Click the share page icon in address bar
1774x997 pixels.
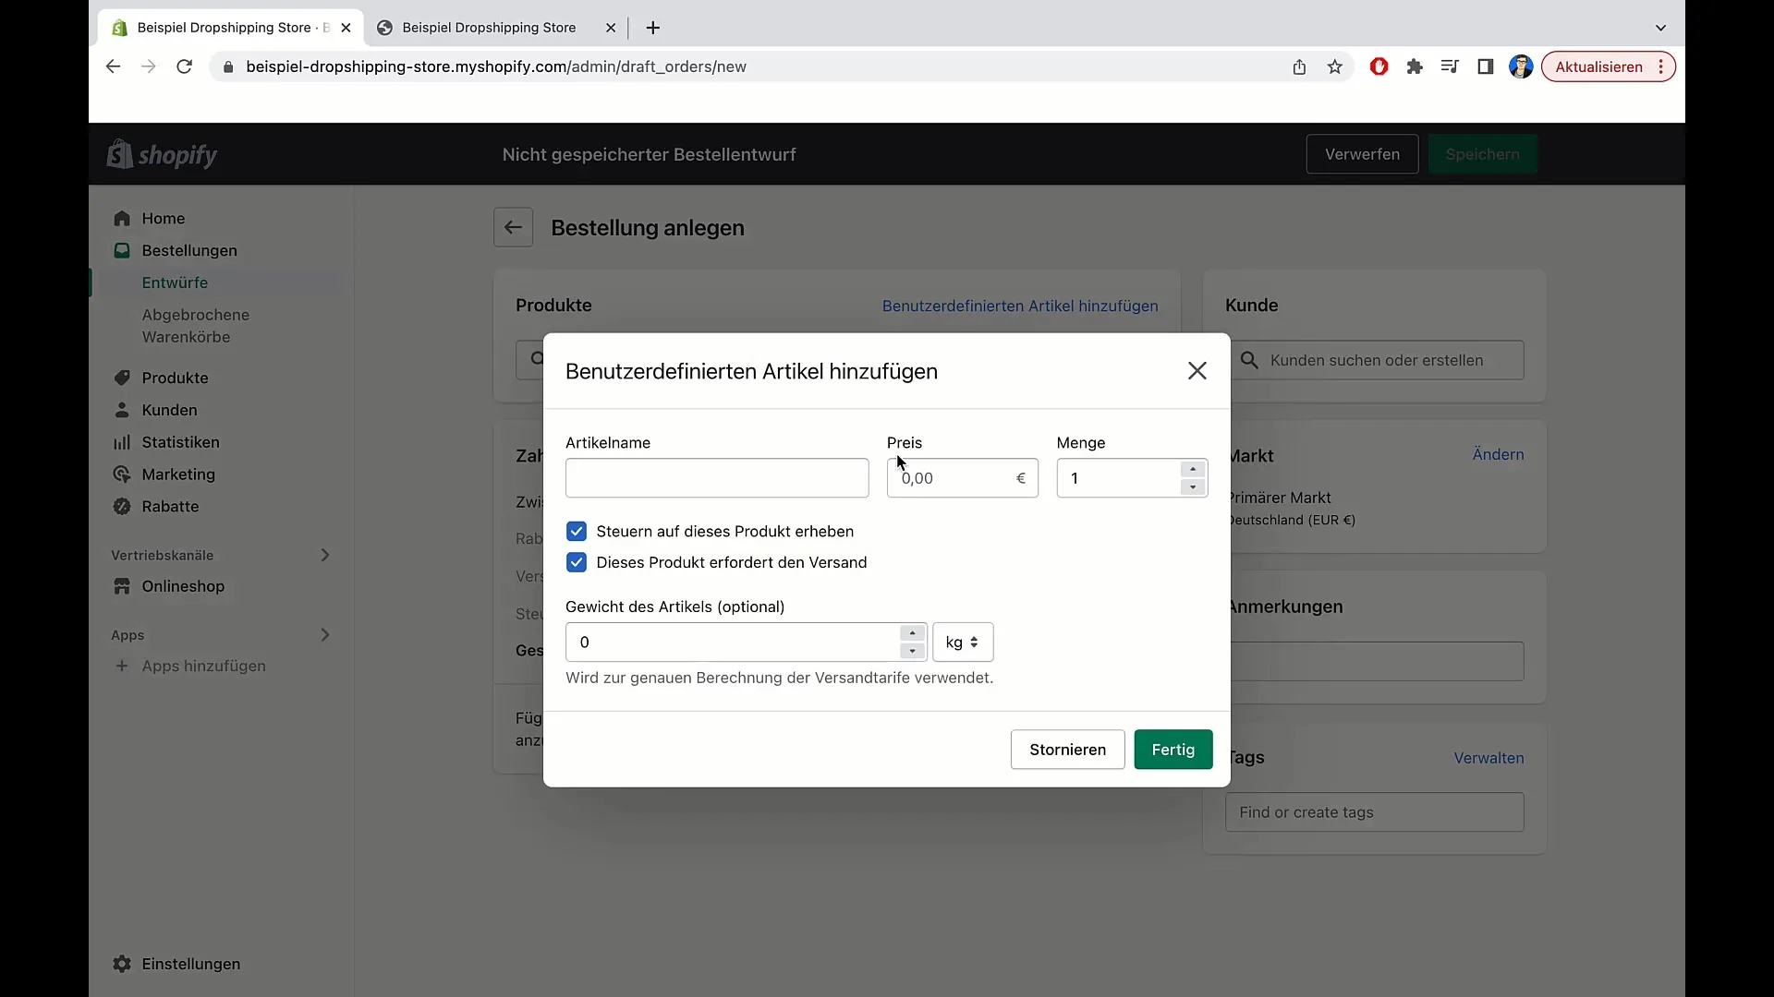1299,66
